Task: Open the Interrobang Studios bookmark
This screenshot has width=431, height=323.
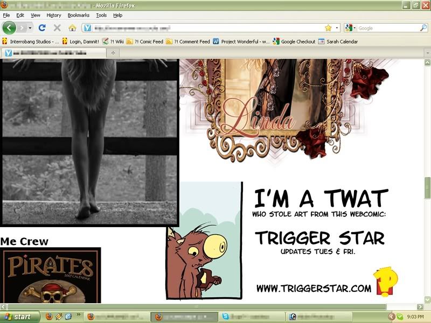Action: tap(31, 41)
